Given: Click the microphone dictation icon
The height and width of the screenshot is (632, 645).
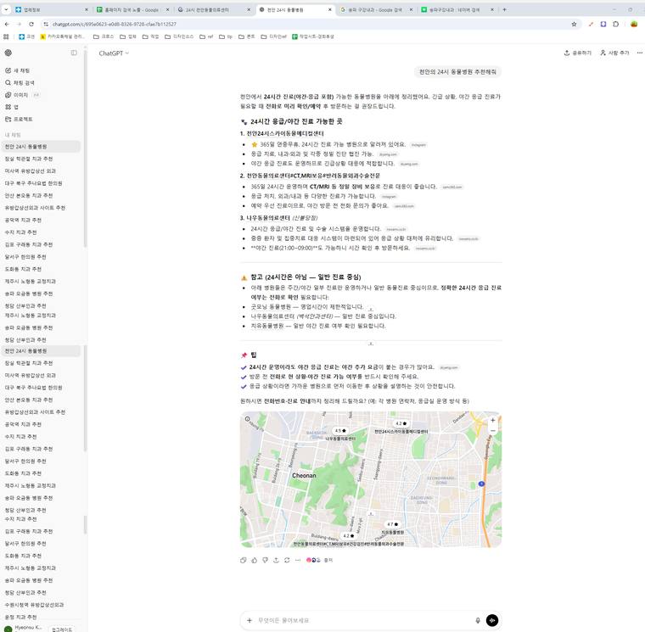Looking at the screenshot, I should point(478,620).
